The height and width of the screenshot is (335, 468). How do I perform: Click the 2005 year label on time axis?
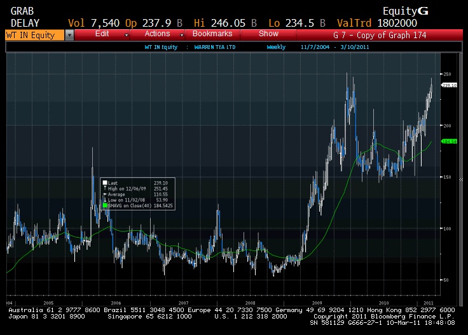click(48, 303)
